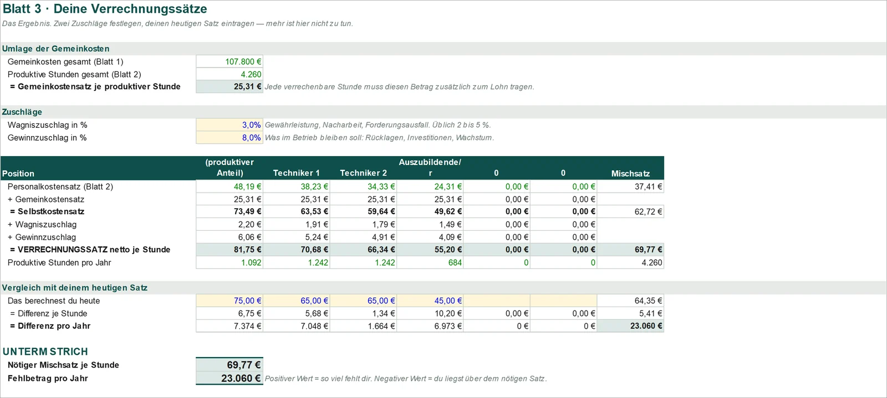Select Gewinnzuschlag amount 6,06 €

(230, 237)
